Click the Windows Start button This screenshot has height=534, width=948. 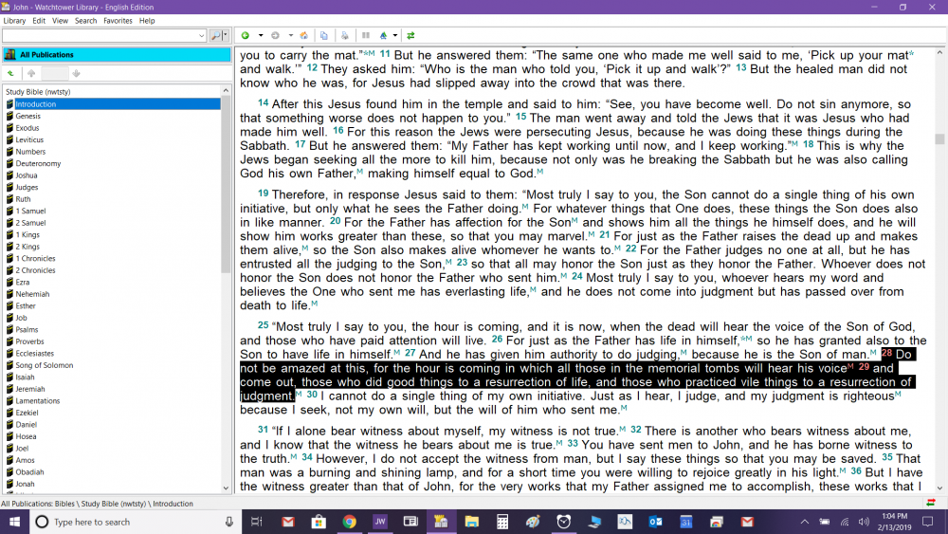point(14,522)
